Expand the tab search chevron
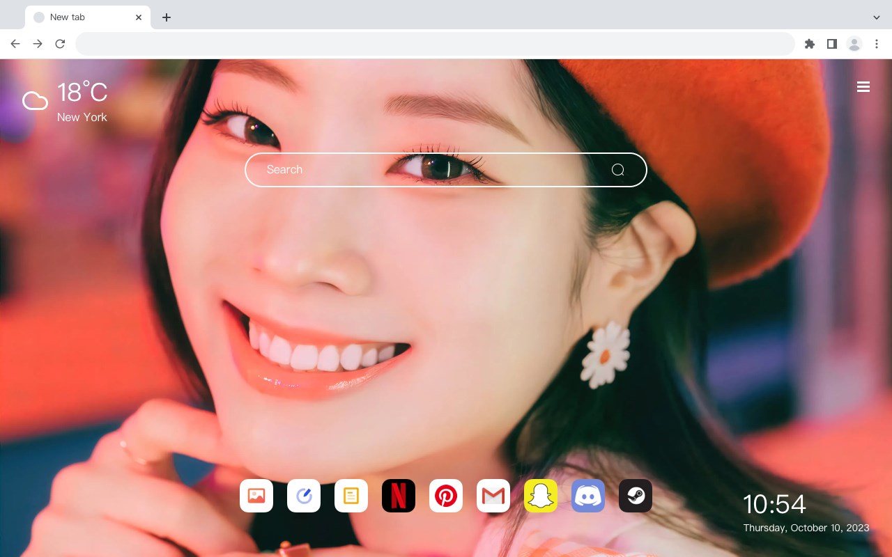The image size is (892, 557). coord(877,17)
